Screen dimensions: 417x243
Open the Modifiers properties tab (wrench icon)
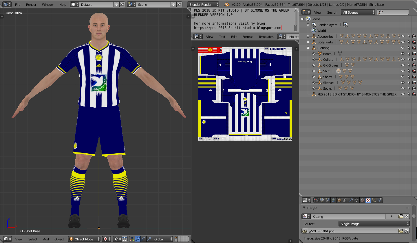click(351, 200)
